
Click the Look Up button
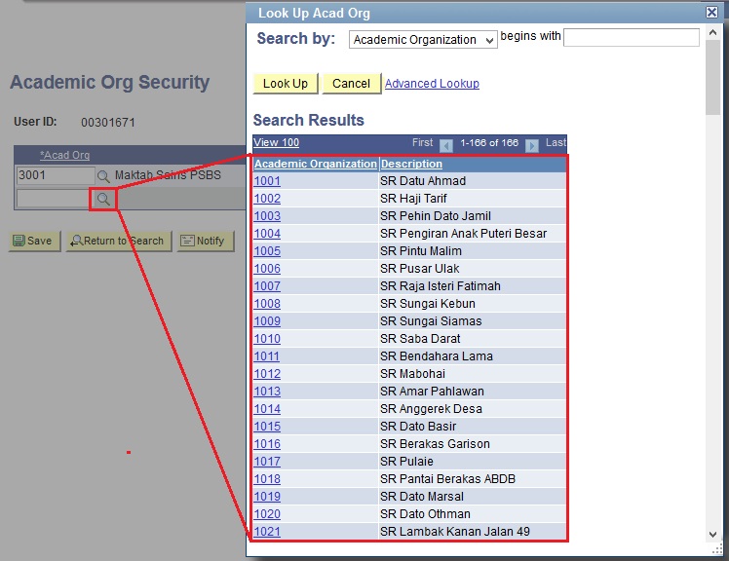[x=286, y=84]
